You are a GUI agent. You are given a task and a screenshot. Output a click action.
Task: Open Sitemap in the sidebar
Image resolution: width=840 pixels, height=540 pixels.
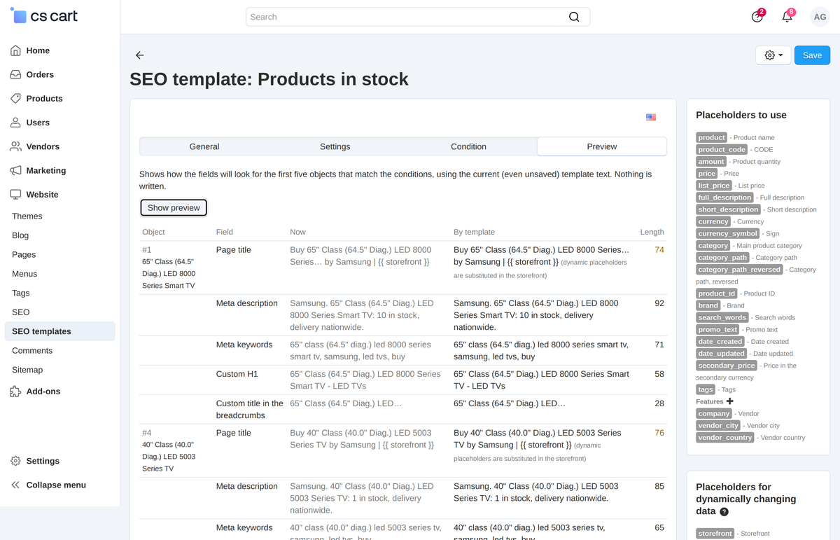point(27,370)
